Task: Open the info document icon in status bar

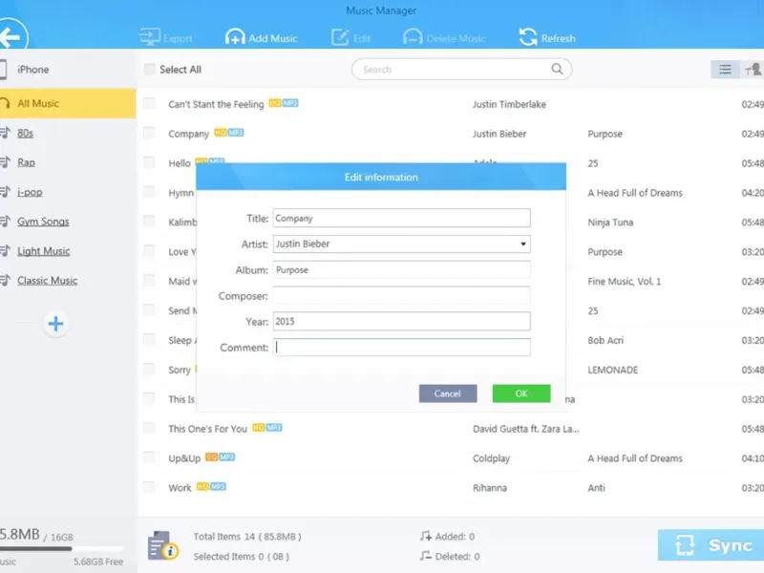Action: (x=162, y=545)
